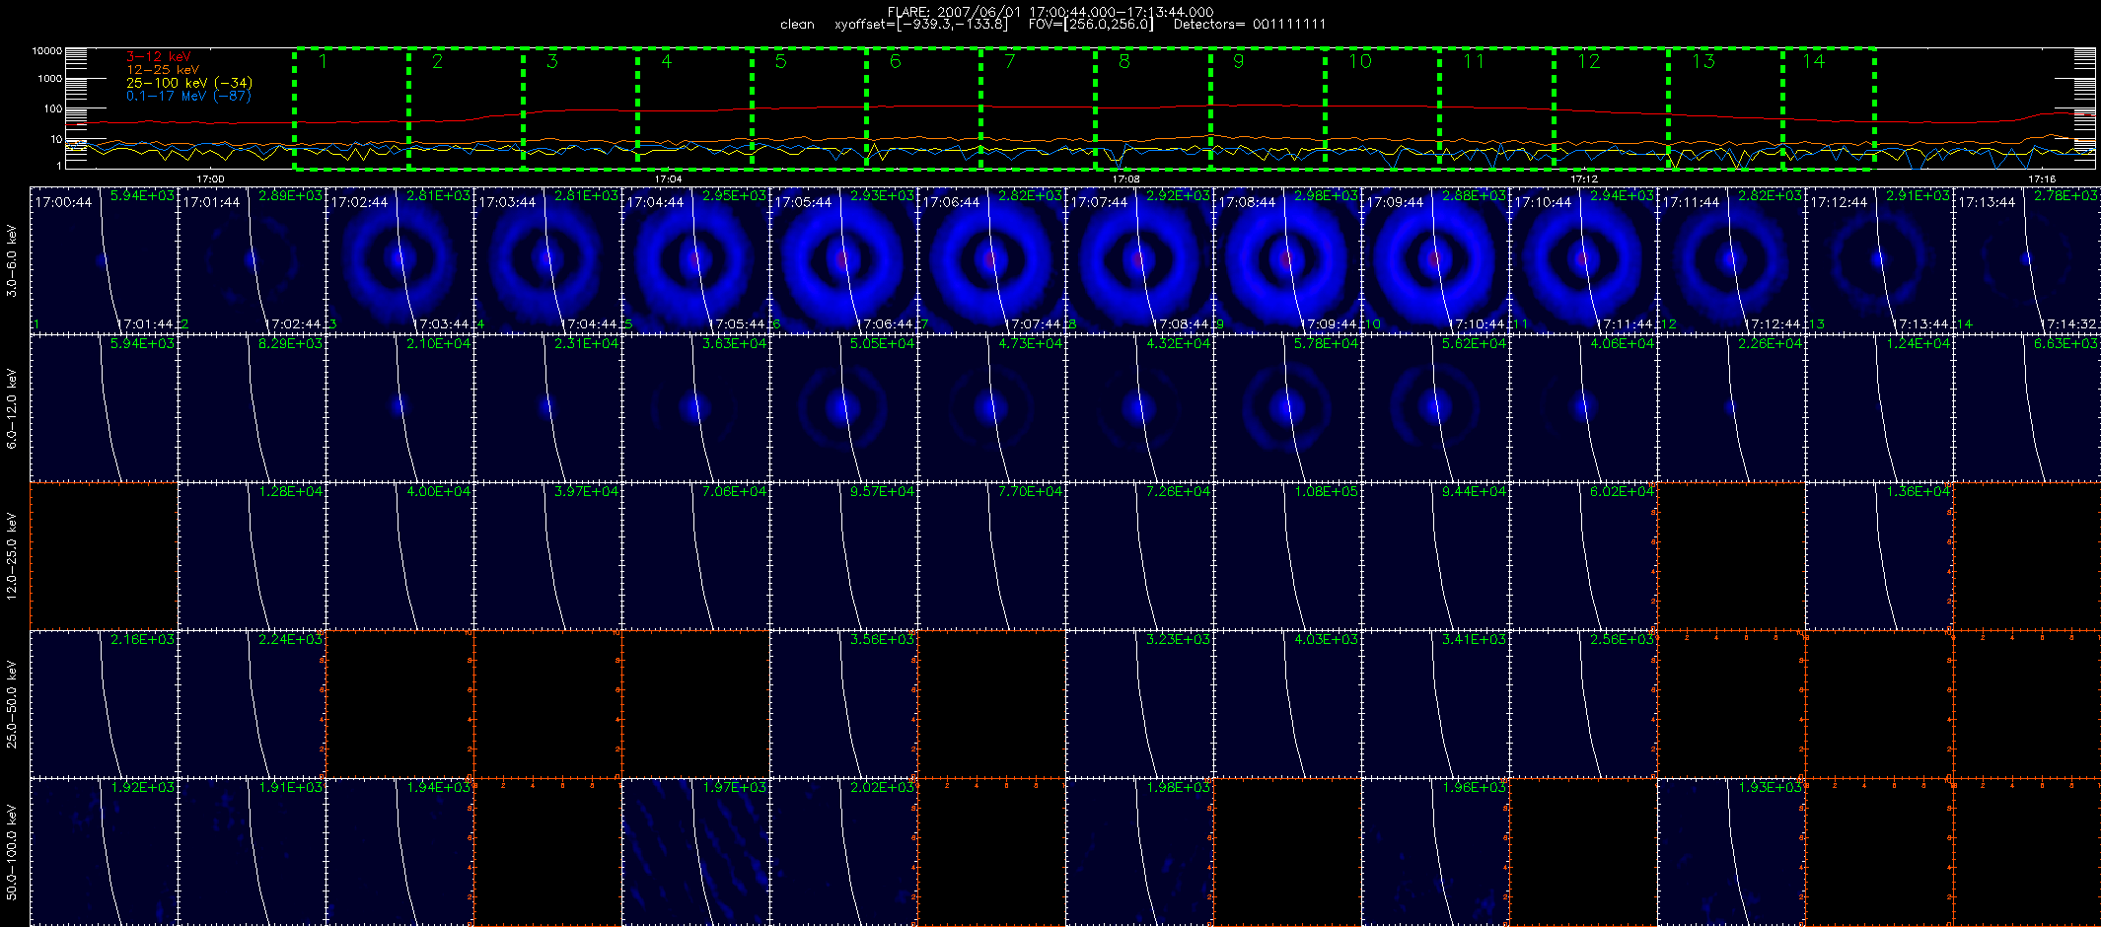The height and width of the screenshot is (927, 2101).
Task: Click the 1.92E+03 peak value text
Action: pos(142,788)
